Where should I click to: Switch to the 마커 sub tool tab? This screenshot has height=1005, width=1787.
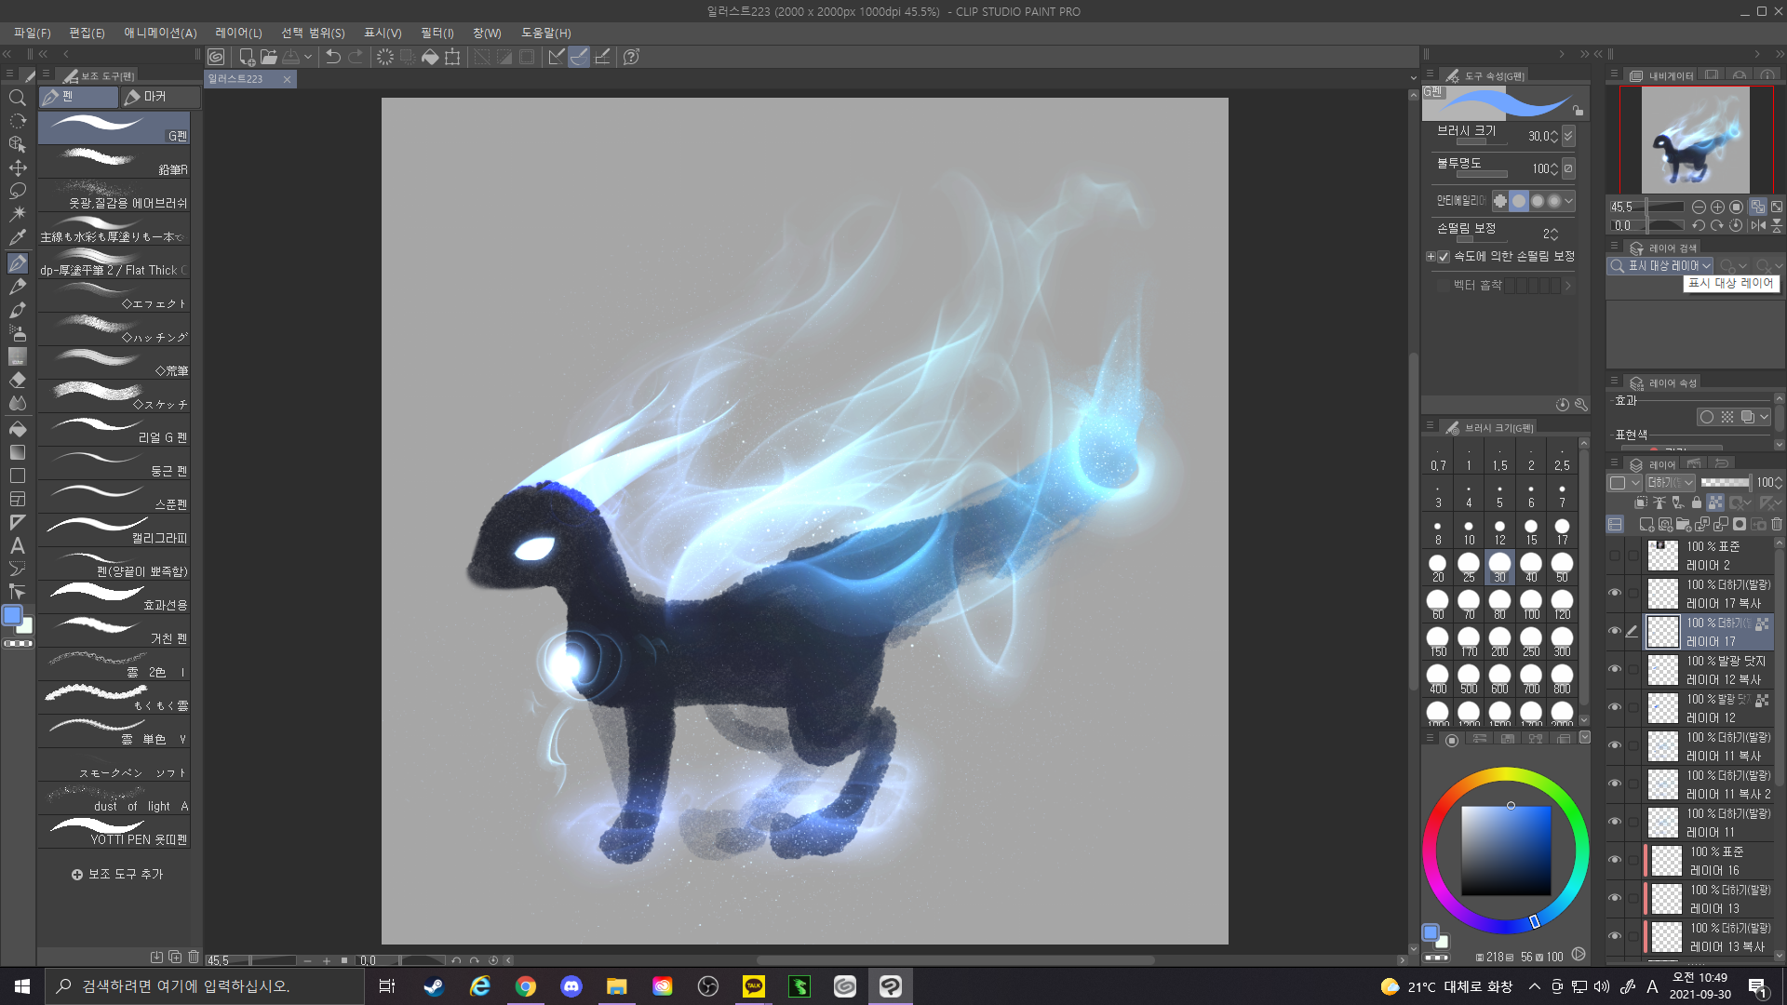[x=158, y=97]
